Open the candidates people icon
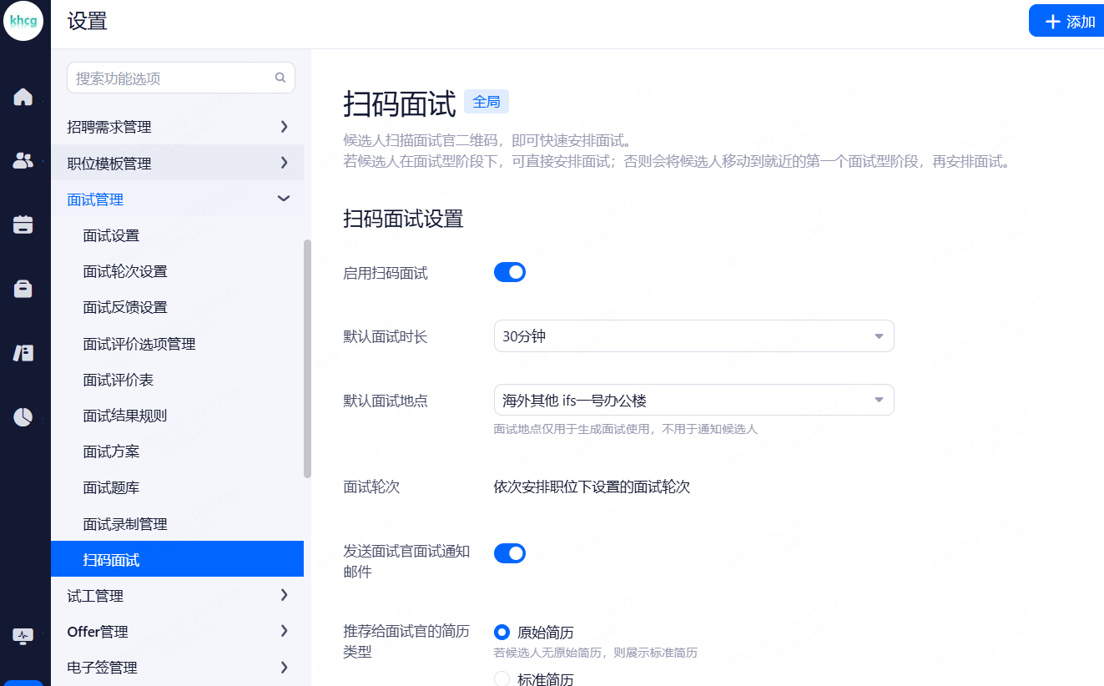Screen dimensions: 1104x686 pyautogui.click(x=23, y=161)
